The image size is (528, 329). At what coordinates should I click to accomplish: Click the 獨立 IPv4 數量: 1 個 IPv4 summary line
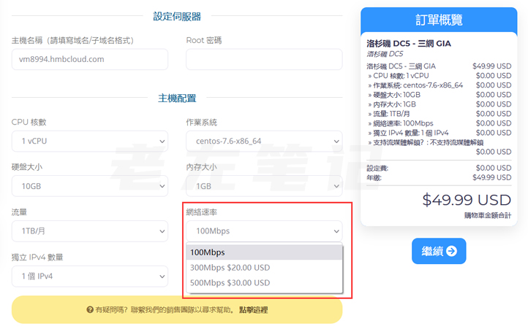pos(439,133)
